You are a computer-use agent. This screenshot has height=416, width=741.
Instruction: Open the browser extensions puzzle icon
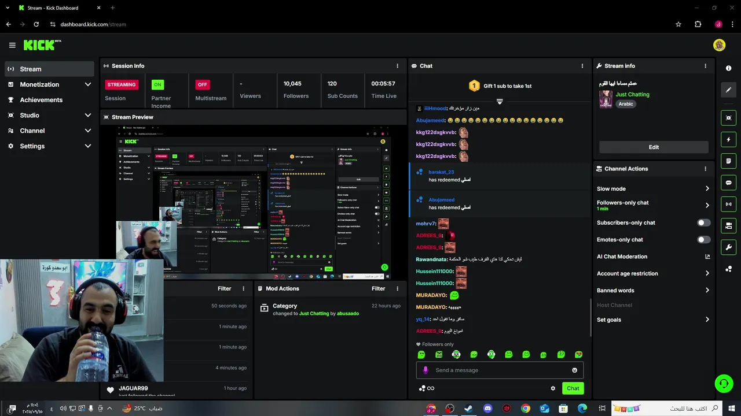pyautogui.click(x=698, y=24)
